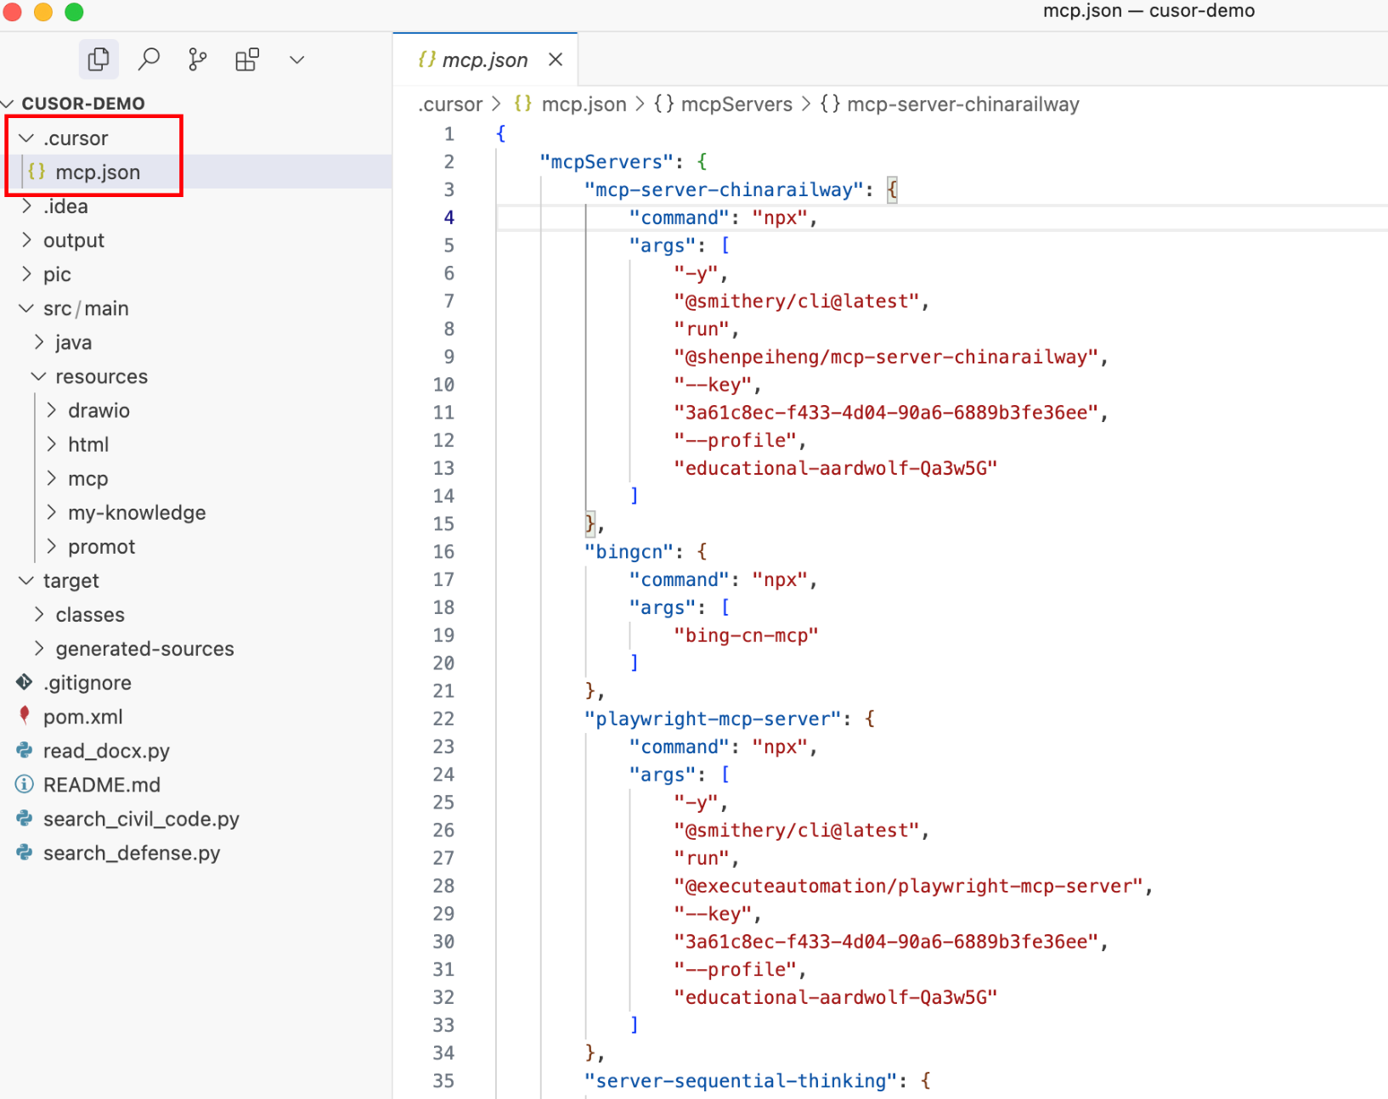
Task: Click mcpServers in the breadcrumb path
Action: tap(736, 104)
